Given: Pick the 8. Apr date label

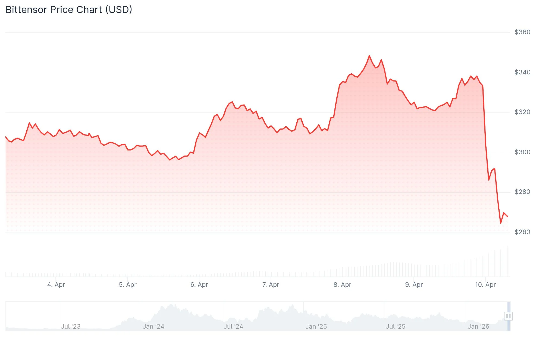Looking at the screenshot, I should (x=342, y=285).
